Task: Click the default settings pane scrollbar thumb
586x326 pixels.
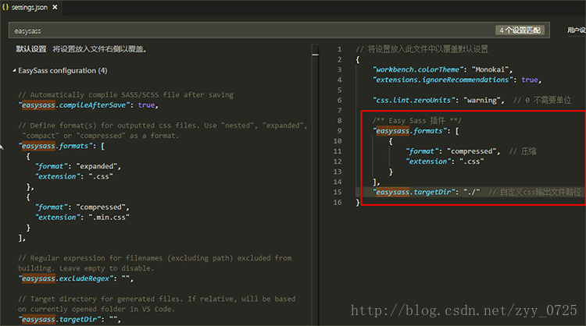Action: pyautogui.click(x=316, y=55)
